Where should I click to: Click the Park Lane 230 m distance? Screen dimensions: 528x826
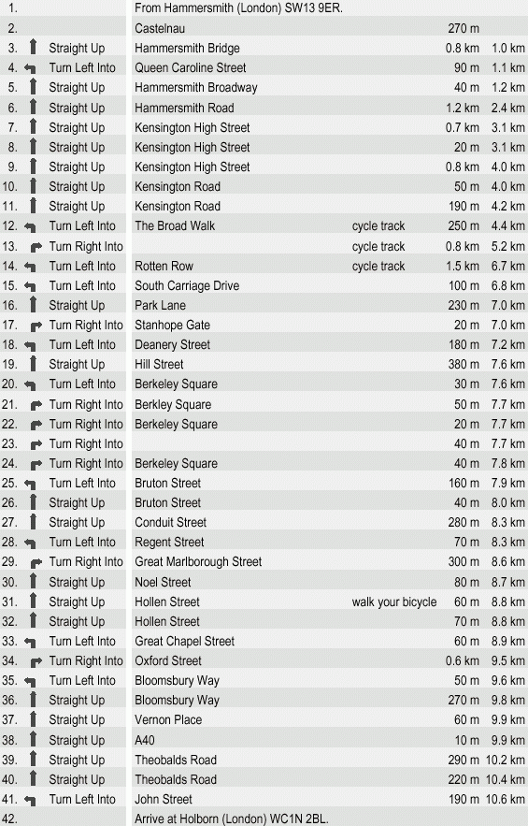click(464, 306)
